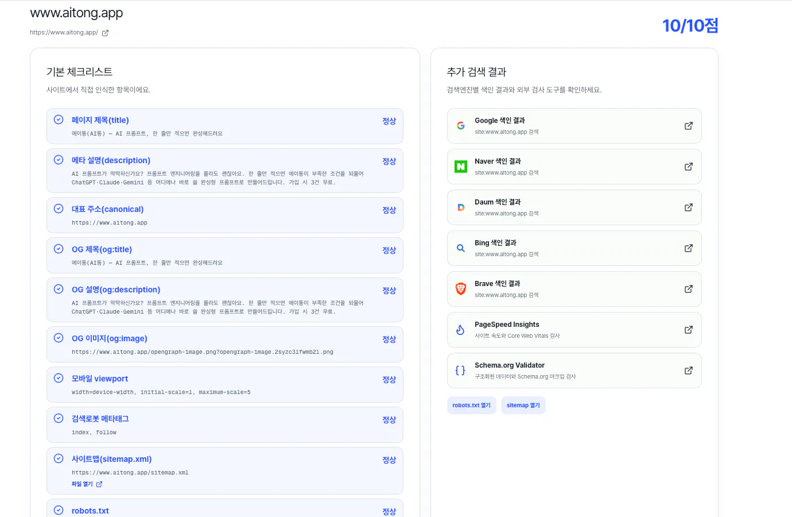The width and height of the screenshot is (792, 517).
Task: Open Google 색인 결과 link title
Action: tap(500, 121)
